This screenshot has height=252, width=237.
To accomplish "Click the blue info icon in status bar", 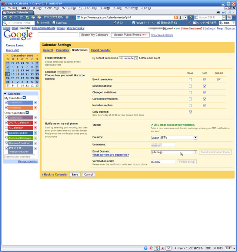I will point(146,248).
